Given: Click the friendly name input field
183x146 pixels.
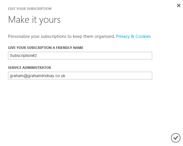Looking at the screenshot, I should coord(80,56).
